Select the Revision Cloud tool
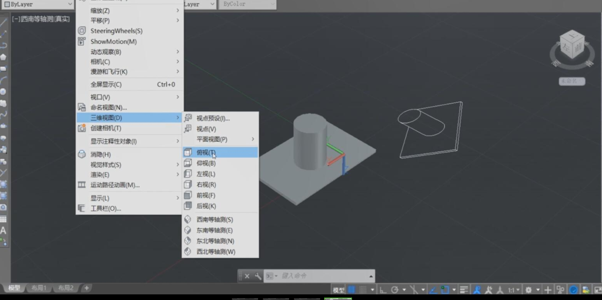The height and width of the screenshot is (300, 602). tap(3, 103)
